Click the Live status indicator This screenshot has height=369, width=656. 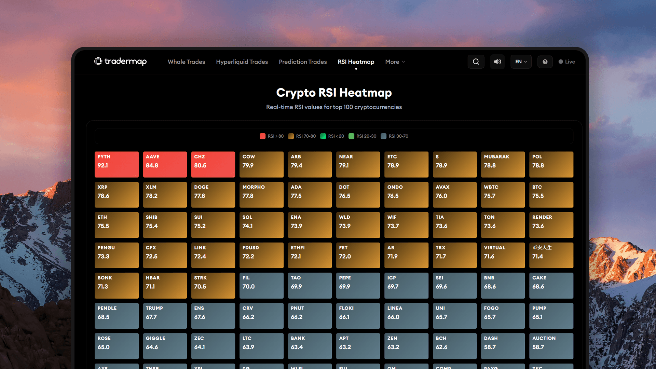point(566,61)
